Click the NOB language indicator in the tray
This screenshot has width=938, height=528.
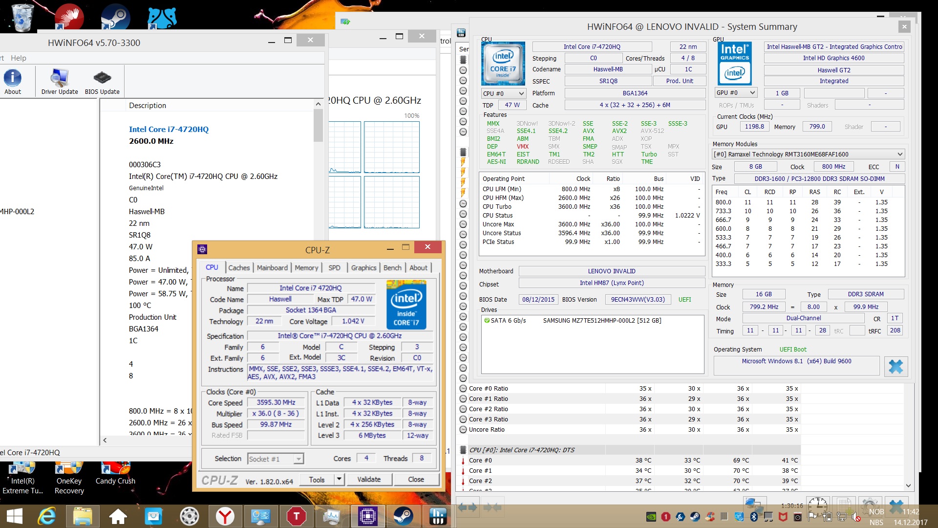tap(876, 512)
